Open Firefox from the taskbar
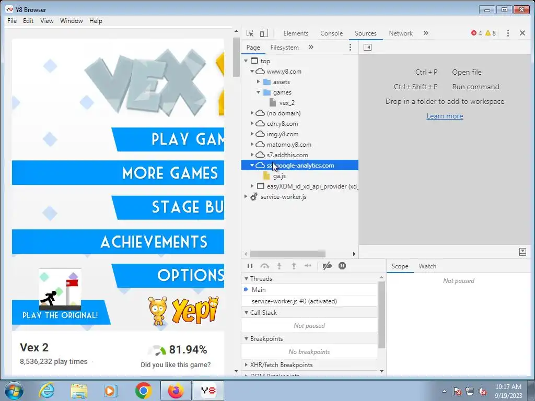Image resolution: width=535 pixels, height=401 pixels. click(x=176, y=391)
